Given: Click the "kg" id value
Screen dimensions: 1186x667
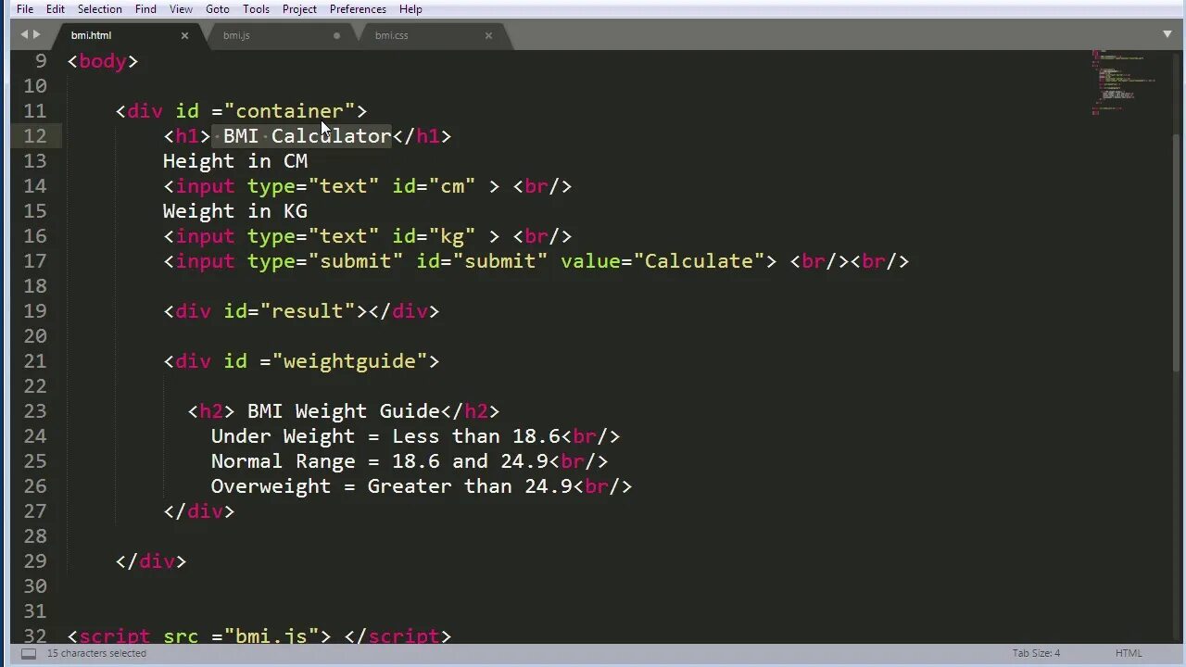Looking at the screenshot, I should (452, 236).
